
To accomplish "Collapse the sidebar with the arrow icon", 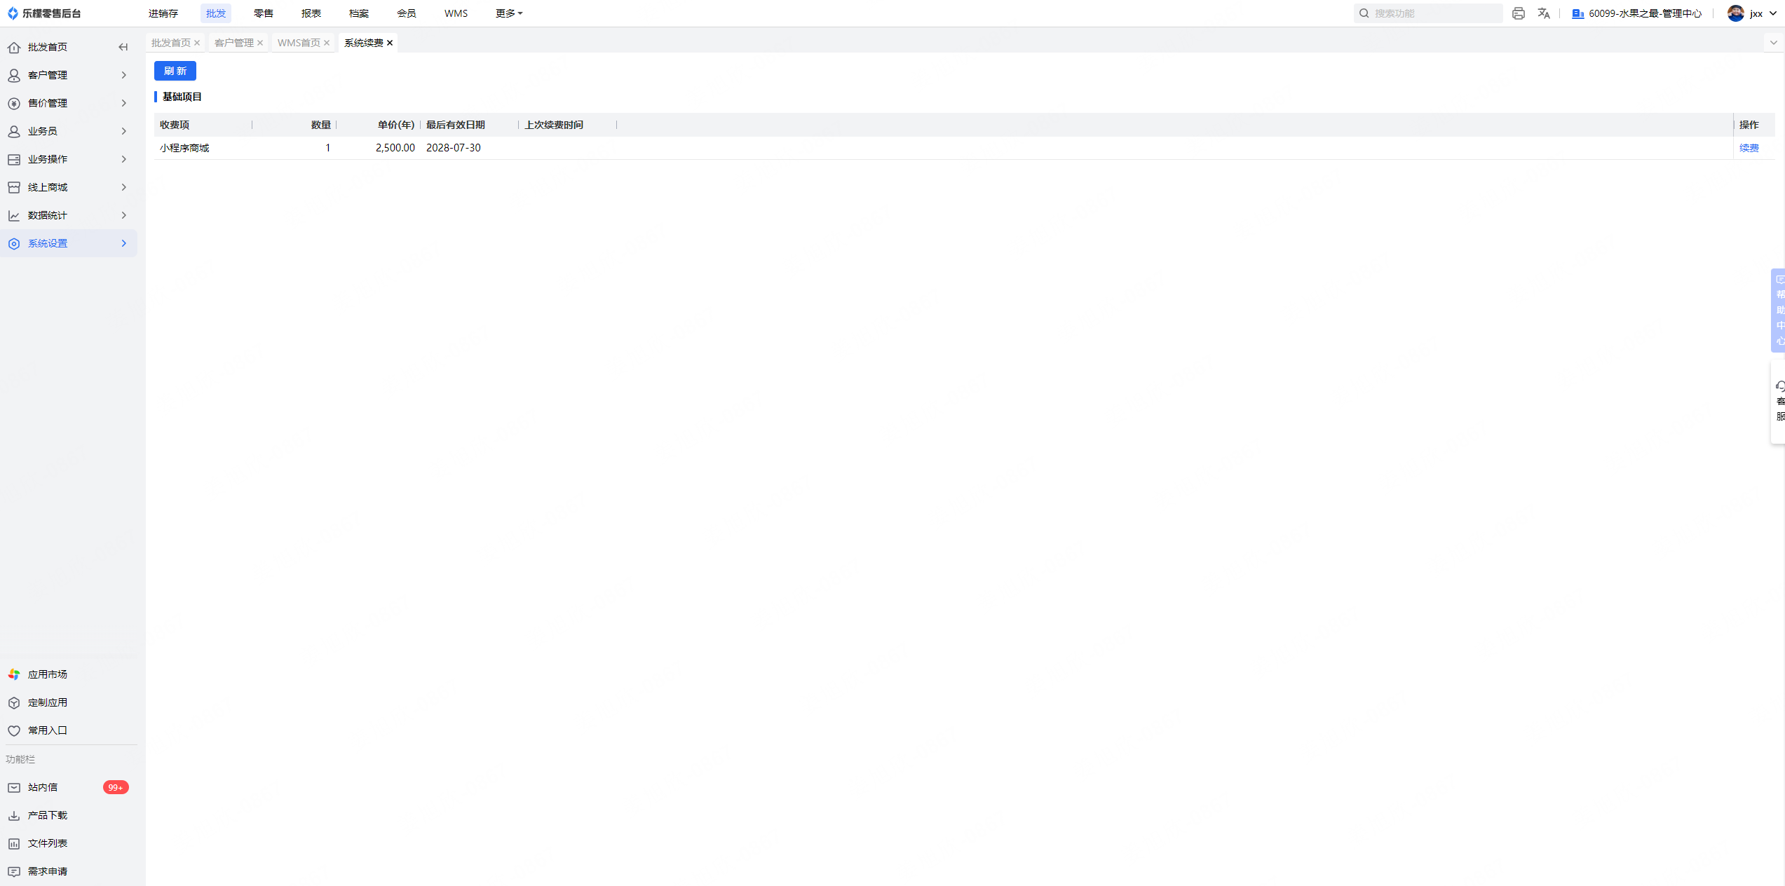I will point(123,47).
